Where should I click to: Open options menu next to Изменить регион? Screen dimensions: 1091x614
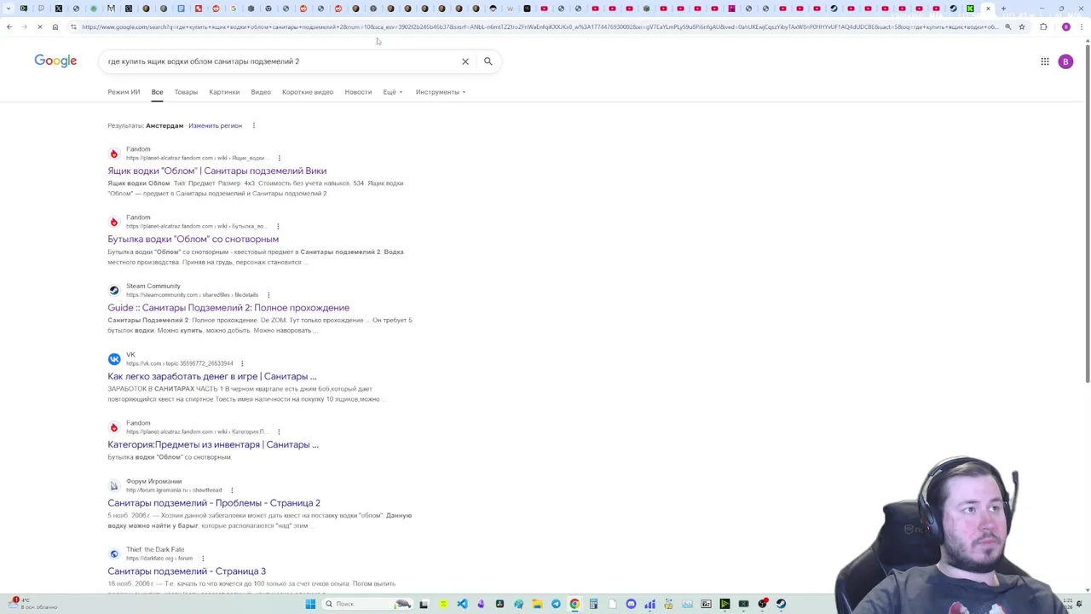(x=253, y=125)
